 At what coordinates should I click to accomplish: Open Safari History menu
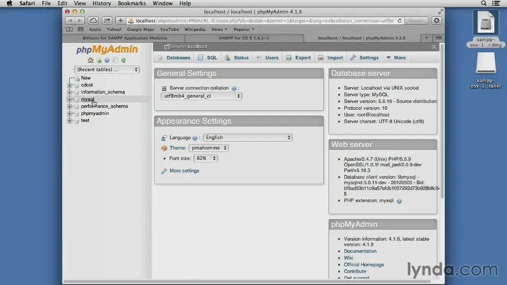pos(101,3)
